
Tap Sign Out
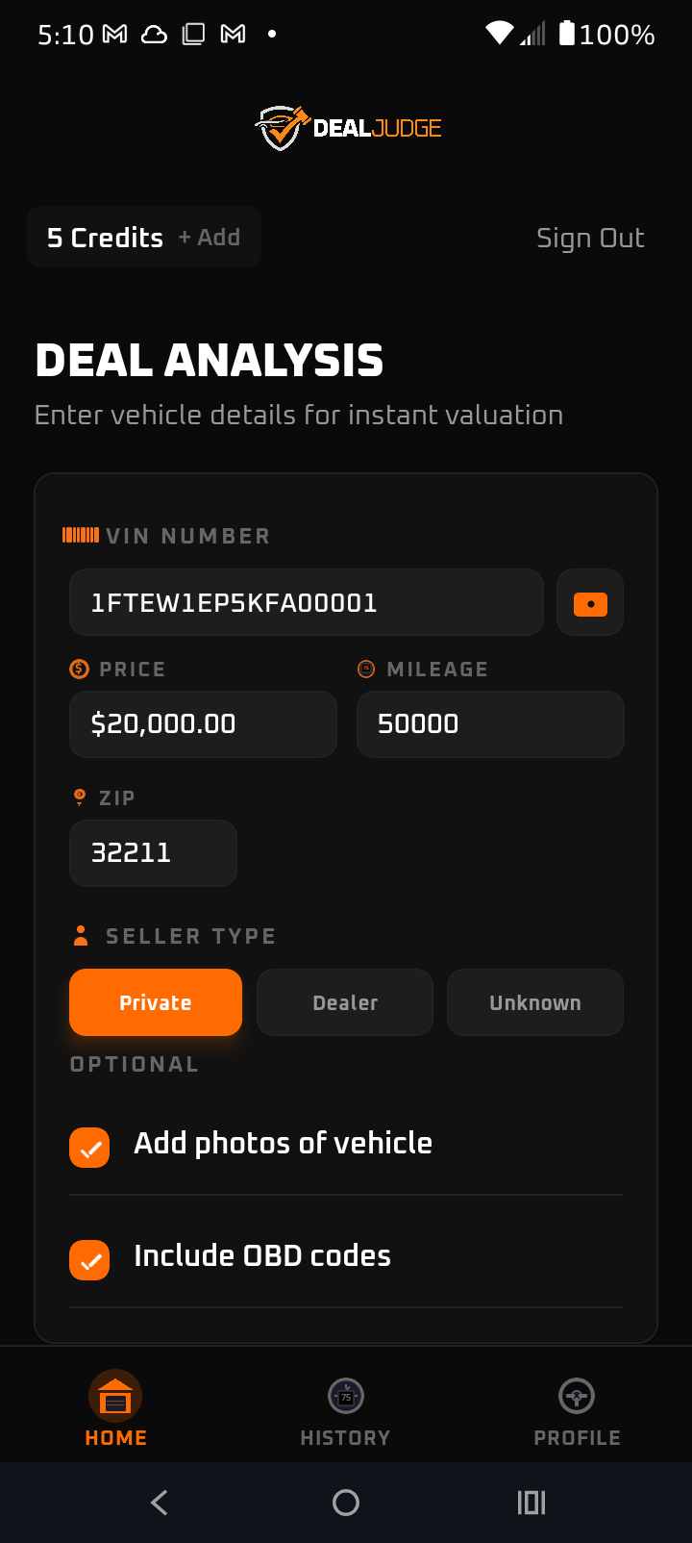590,237
